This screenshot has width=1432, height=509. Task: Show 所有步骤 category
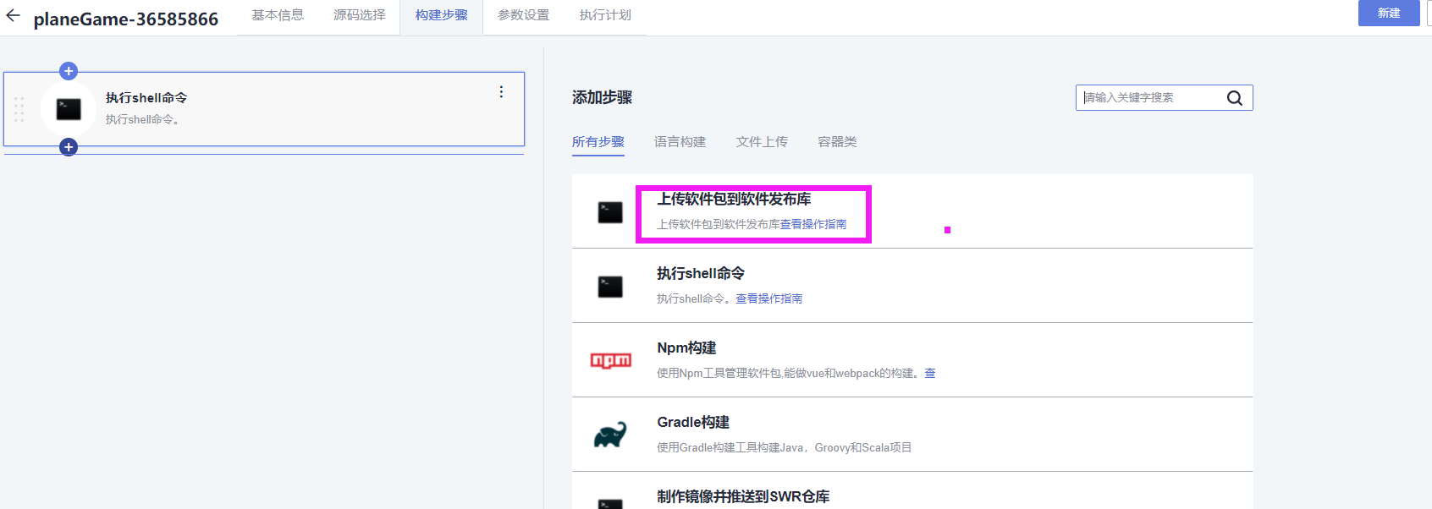tap(598, 142)
